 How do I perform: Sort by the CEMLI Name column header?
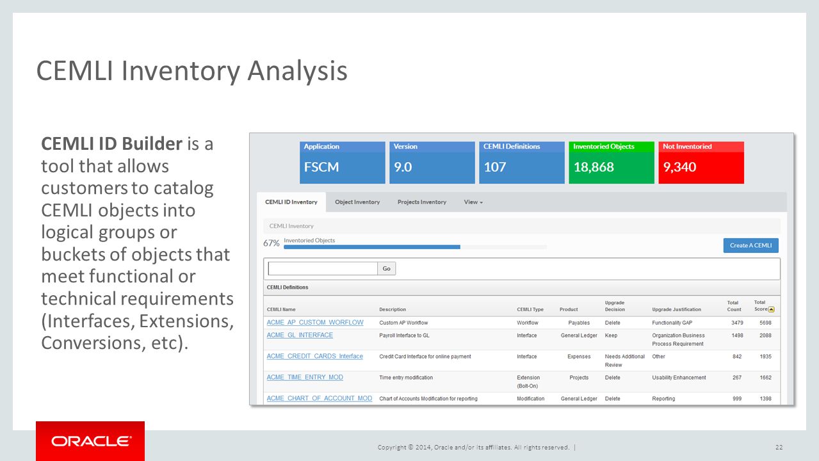point(281,309)
